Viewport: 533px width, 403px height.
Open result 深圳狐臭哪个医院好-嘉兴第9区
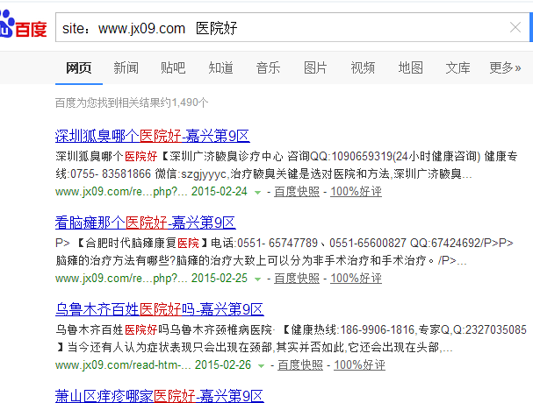[153, 136]
